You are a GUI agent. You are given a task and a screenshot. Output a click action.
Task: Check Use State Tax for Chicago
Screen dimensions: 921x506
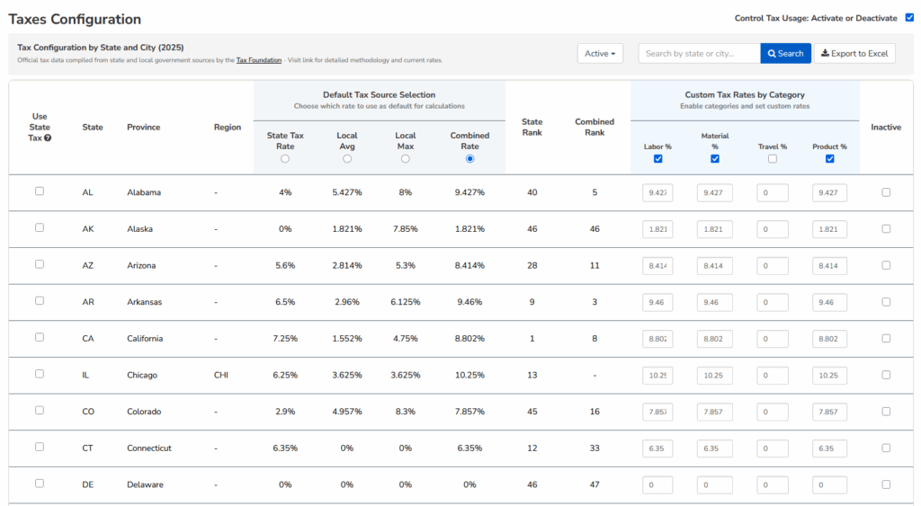(x=40, y=373)
